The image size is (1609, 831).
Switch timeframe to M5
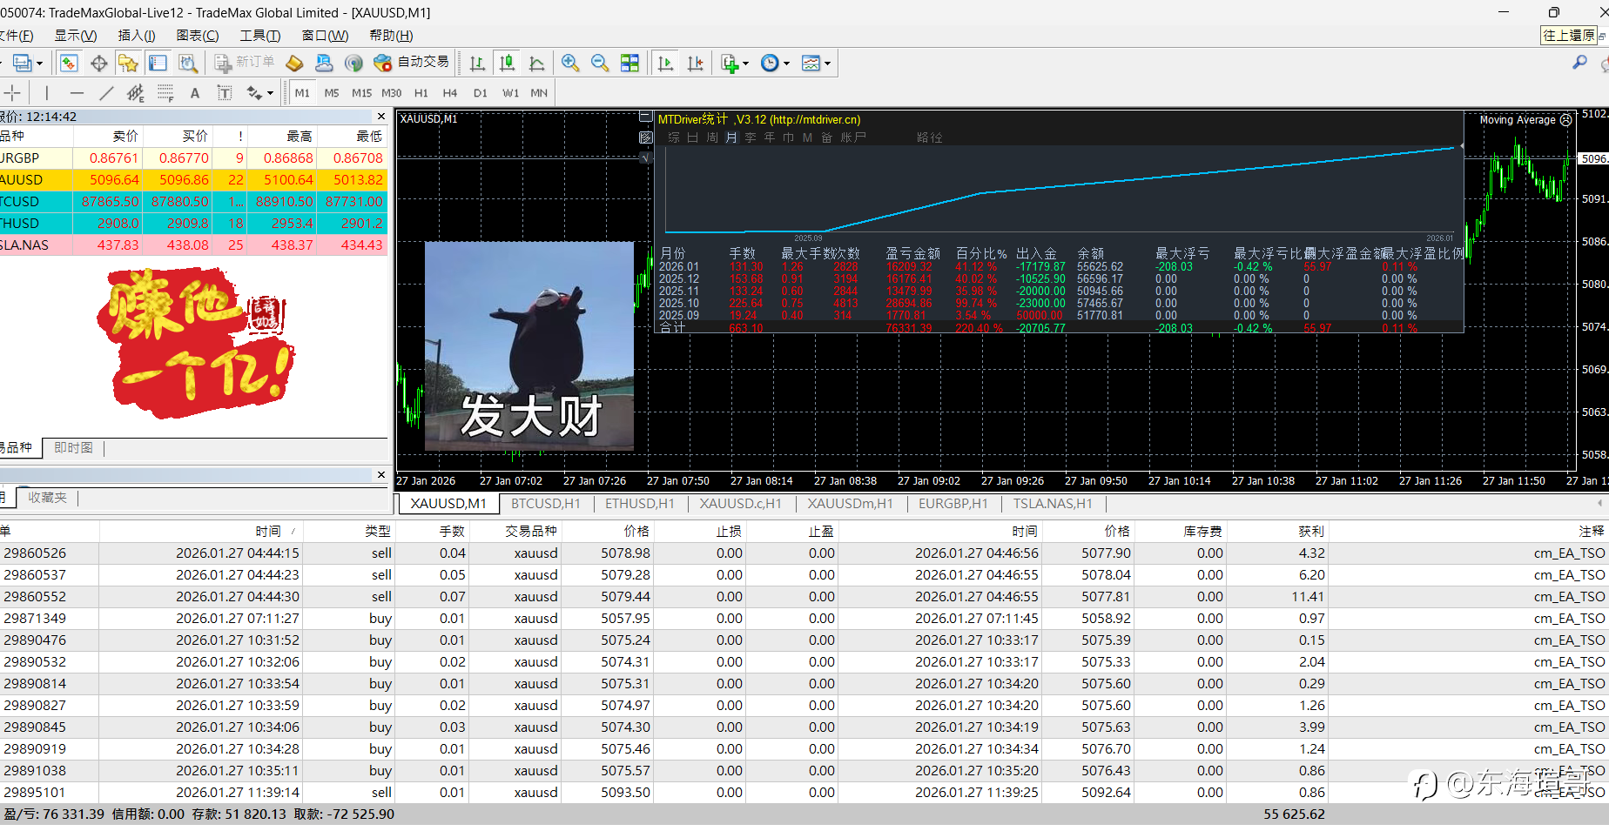point(332,93)
